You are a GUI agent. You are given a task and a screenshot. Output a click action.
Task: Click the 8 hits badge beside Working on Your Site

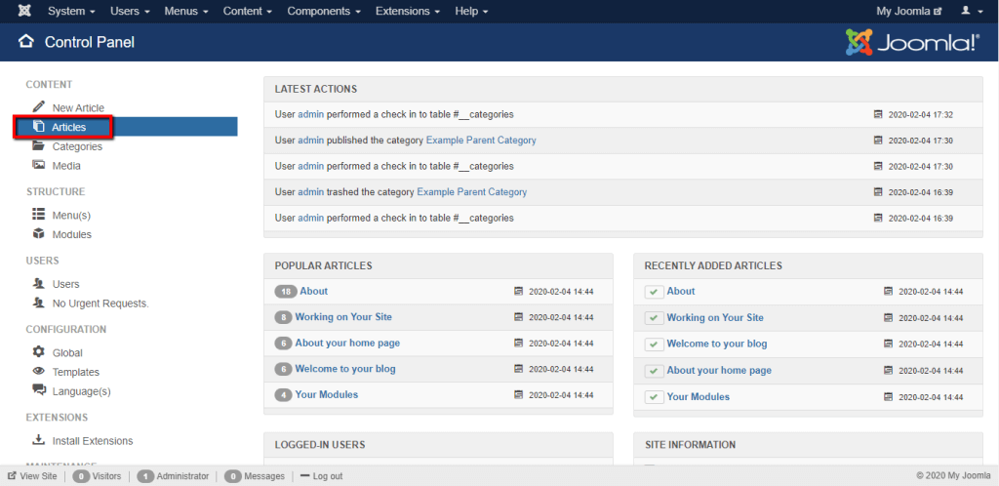click(283, 317)
